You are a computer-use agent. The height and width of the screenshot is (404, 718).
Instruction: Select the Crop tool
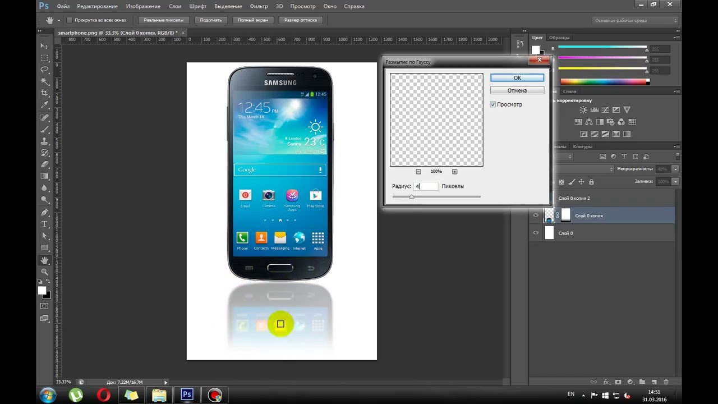click(44, 93)
